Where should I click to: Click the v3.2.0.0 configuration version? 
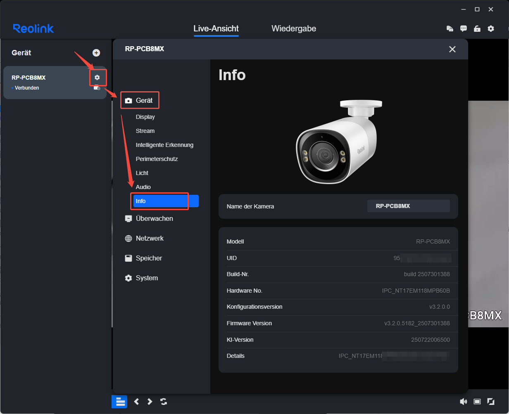pyautogui.click(x=440, y=307)
